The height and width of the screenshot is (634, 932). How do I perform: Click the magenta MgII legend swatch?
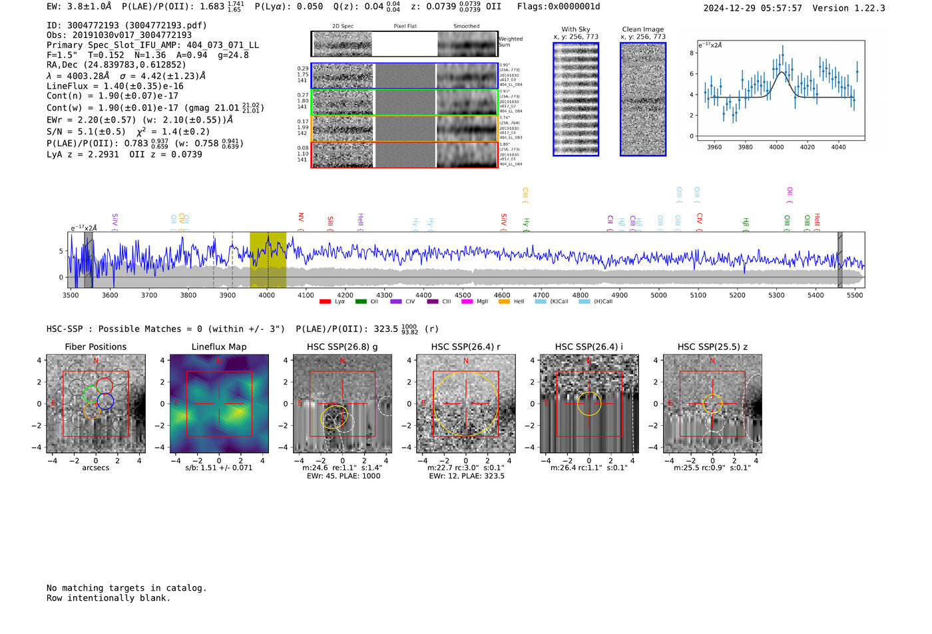[x=467, y=302]
